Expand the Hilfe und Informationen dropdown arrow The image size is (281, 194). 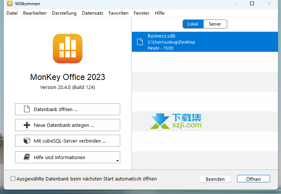click(x=117, y=161)
